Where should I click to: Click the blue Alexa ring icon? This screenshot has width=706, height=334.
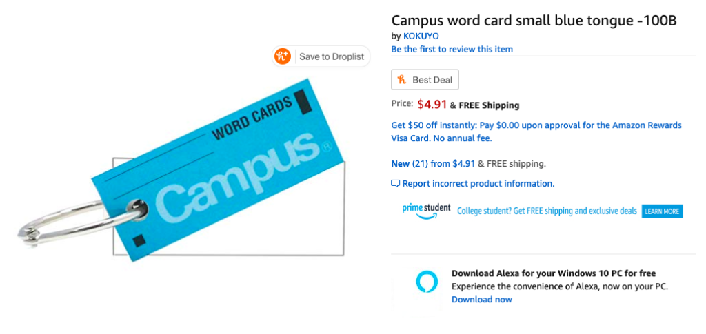click(427, 282)
